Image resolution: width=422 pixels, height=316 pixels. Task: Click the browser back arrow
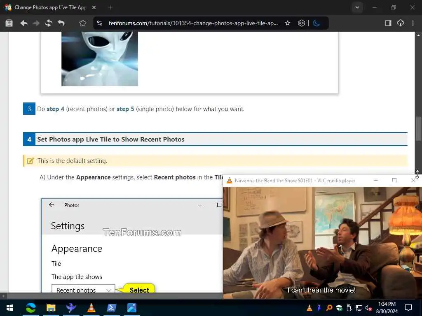23,23
